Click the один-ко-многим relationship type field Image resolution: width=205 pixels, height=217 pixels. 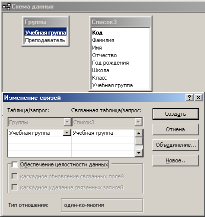(102, 205)
